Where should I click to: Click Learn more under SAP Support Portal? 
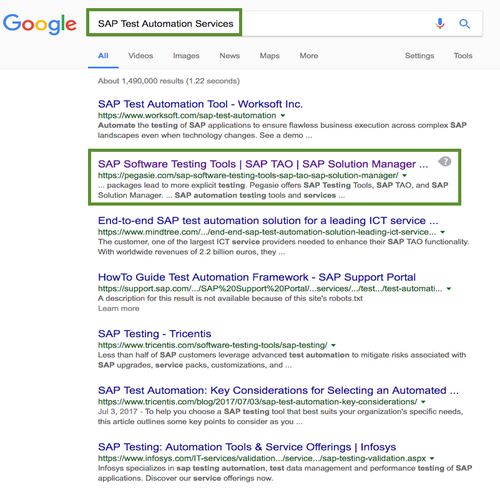pyautogui.click(x=119, y=308)
